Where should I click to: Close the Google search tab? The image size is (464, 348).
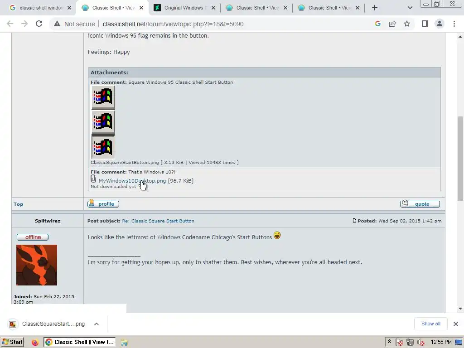(x=69, y=8)
